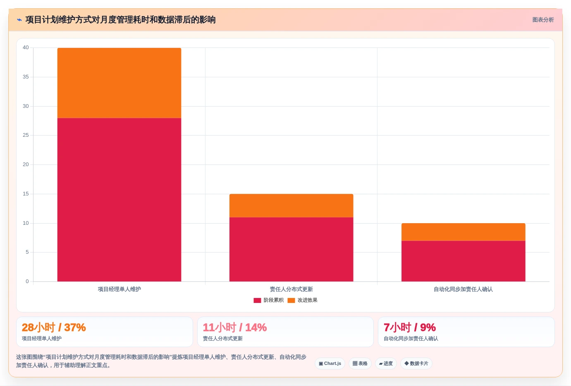This screenshot has height=386, width=571.
Task: Click the 11小时 / 14% stat card
Action: 285,332
